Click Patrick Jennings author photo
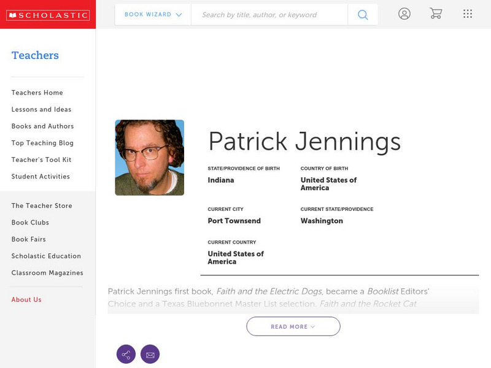Screen dimensions: 491x368 [149, 158]
